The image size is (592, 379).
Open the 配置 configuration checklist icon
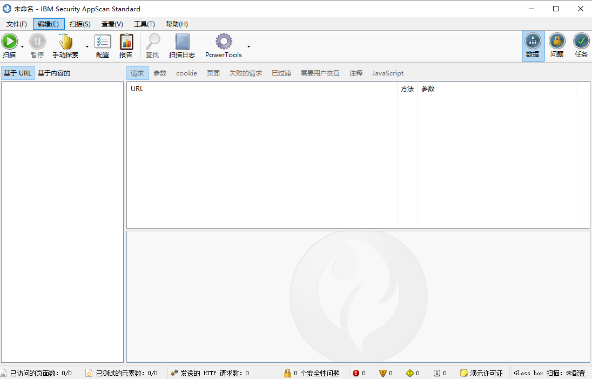102,42
